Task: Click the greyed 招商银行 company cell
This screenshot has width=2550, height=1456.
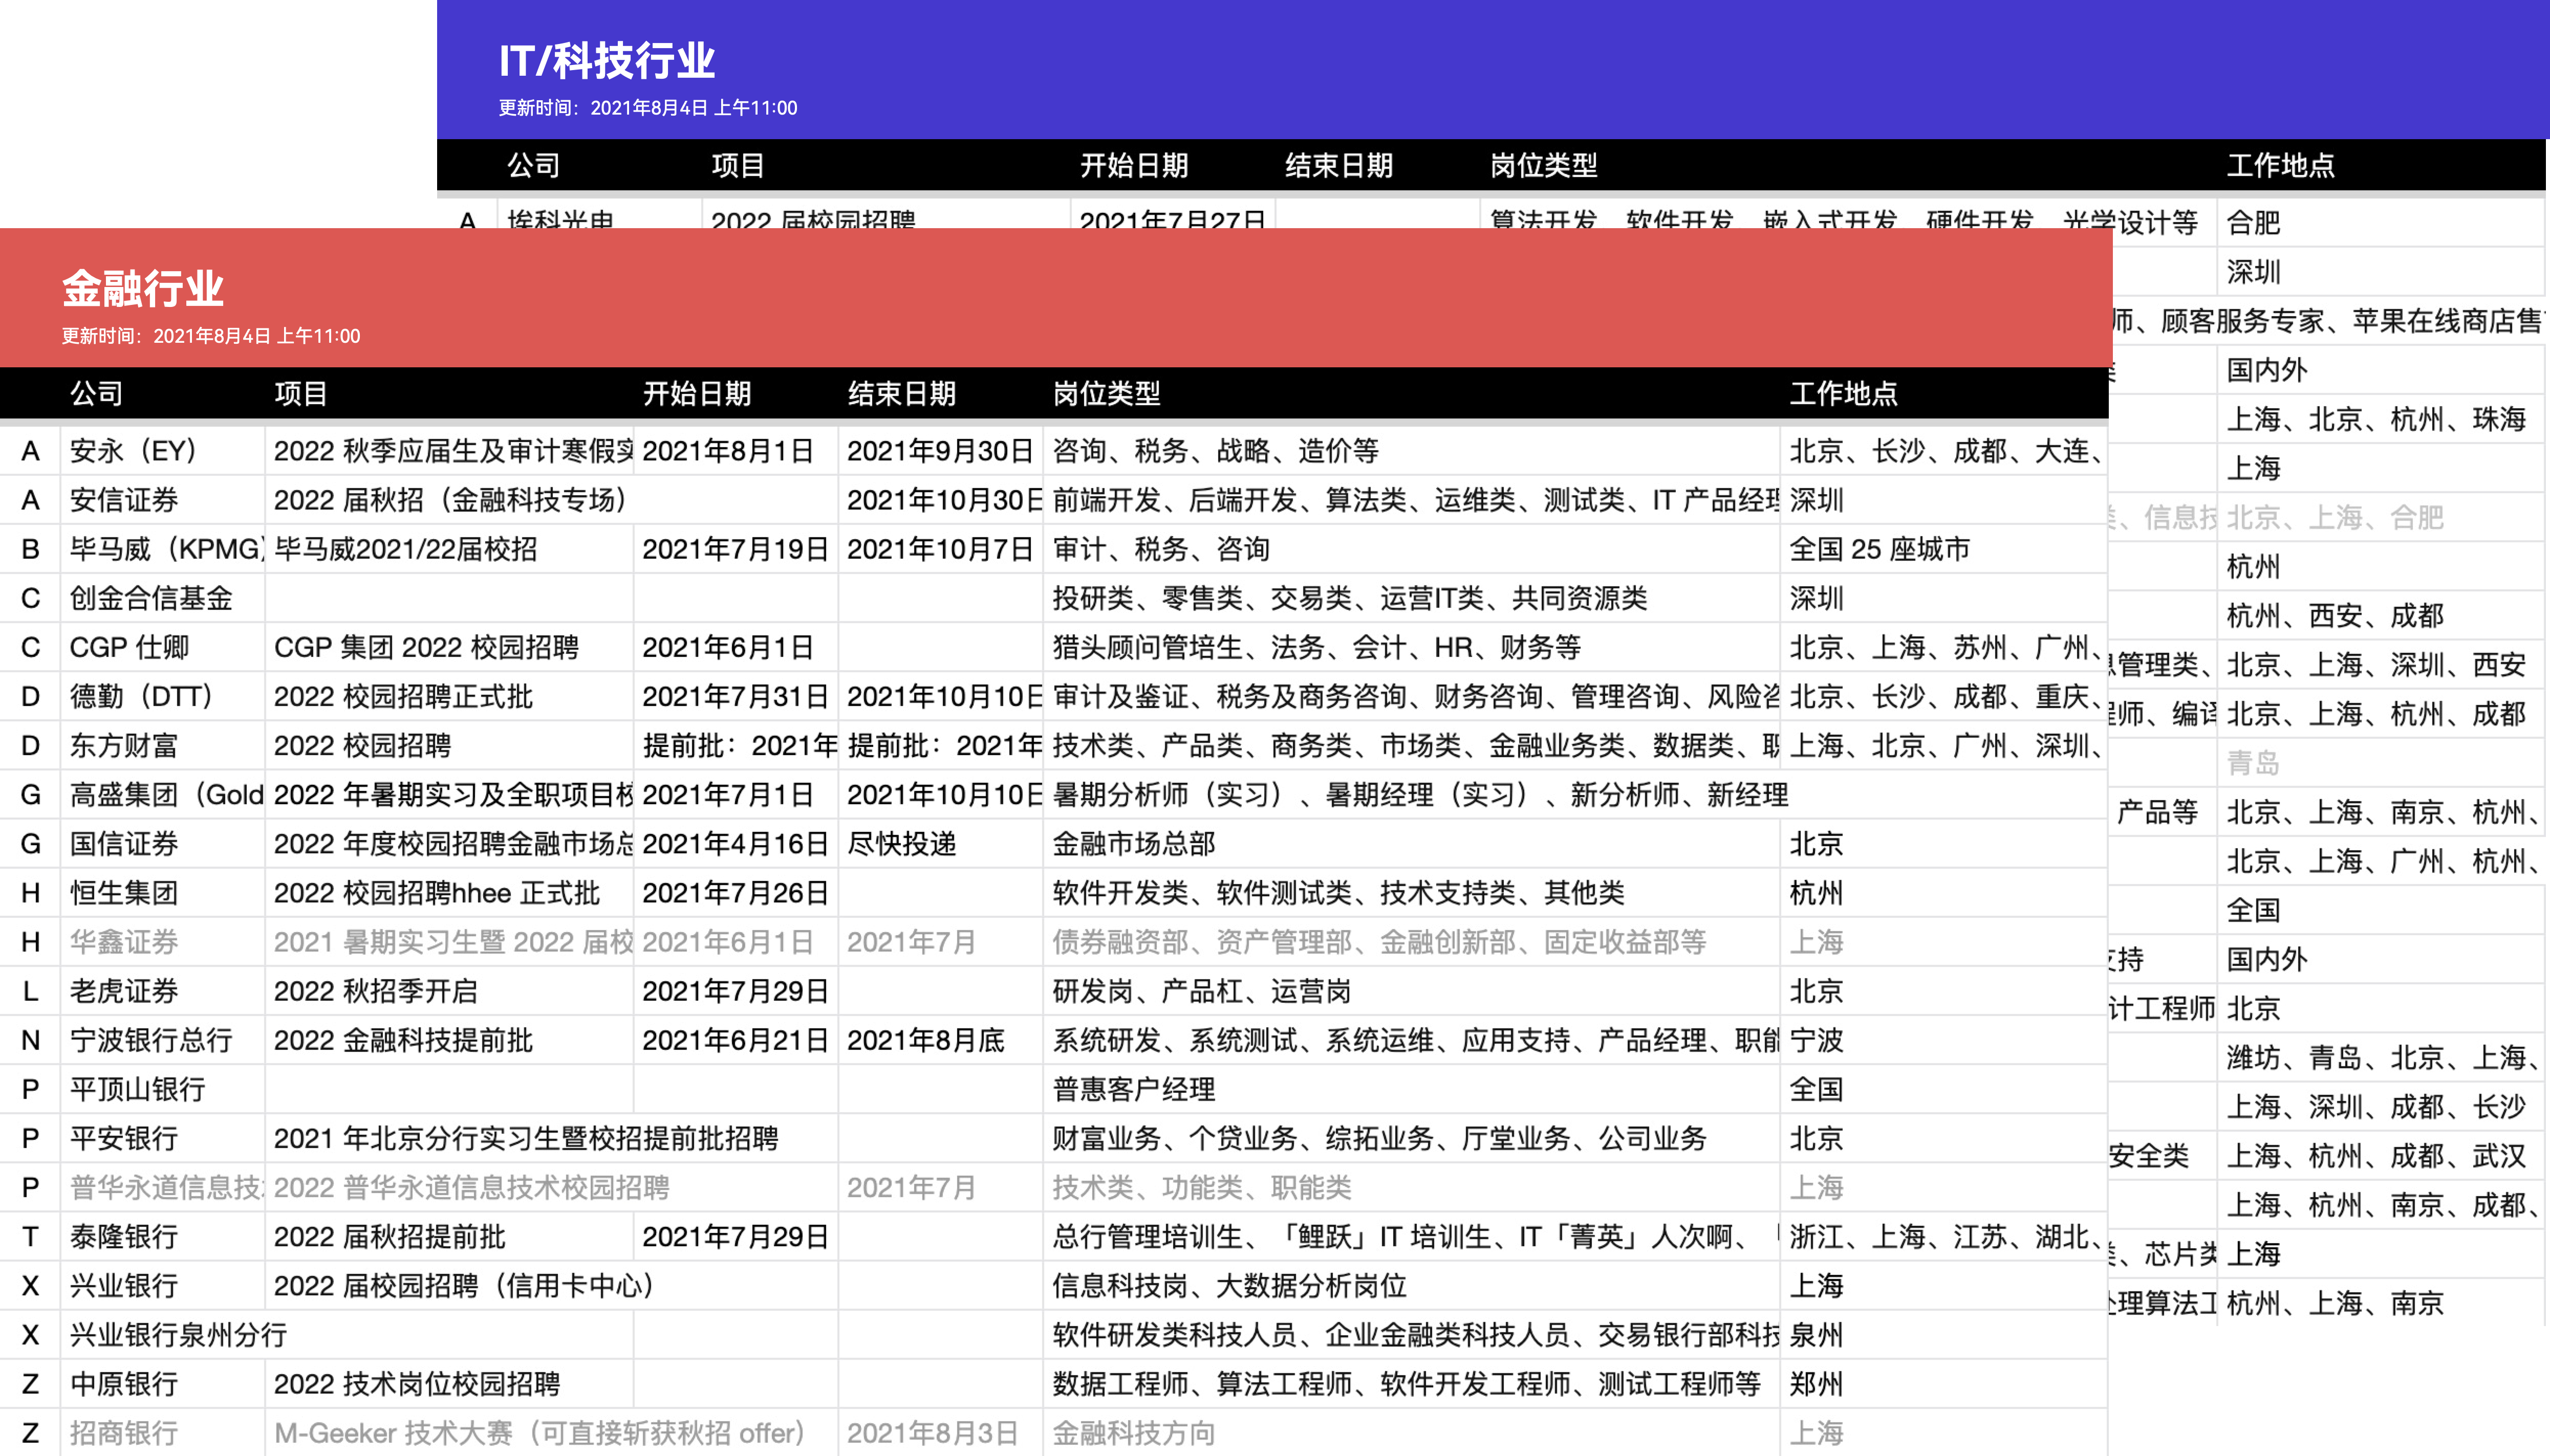Action: pyautogui.click(x=162, y=1433)
